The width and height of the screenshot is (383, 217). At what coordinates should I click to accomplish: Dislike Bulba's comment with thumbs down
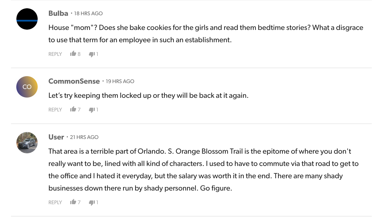92,54
